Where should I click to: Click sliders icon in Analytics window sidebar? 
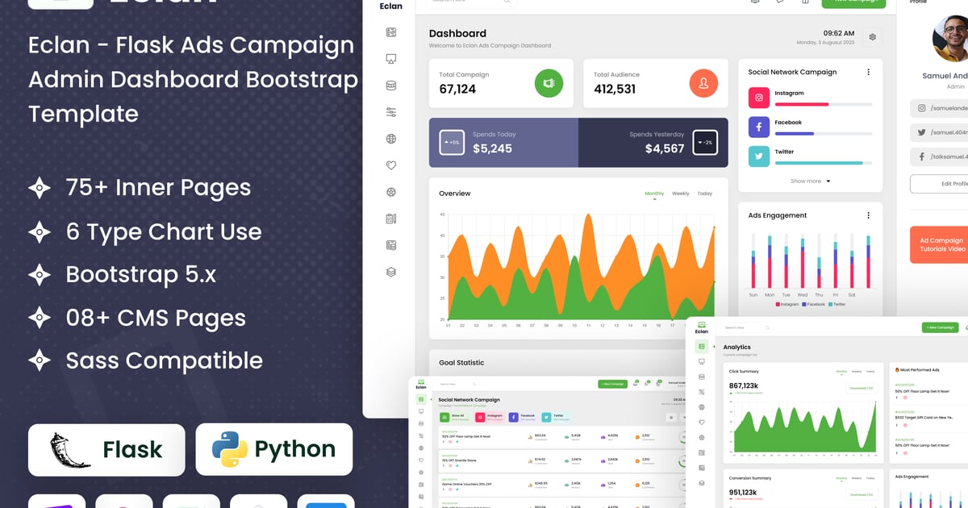[x=702, y=392]
